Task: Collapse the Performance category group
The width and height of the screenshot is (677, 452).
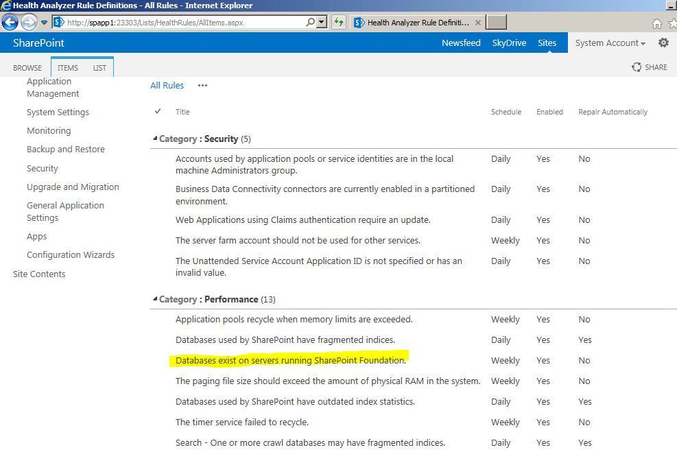Action: point(155,299)
